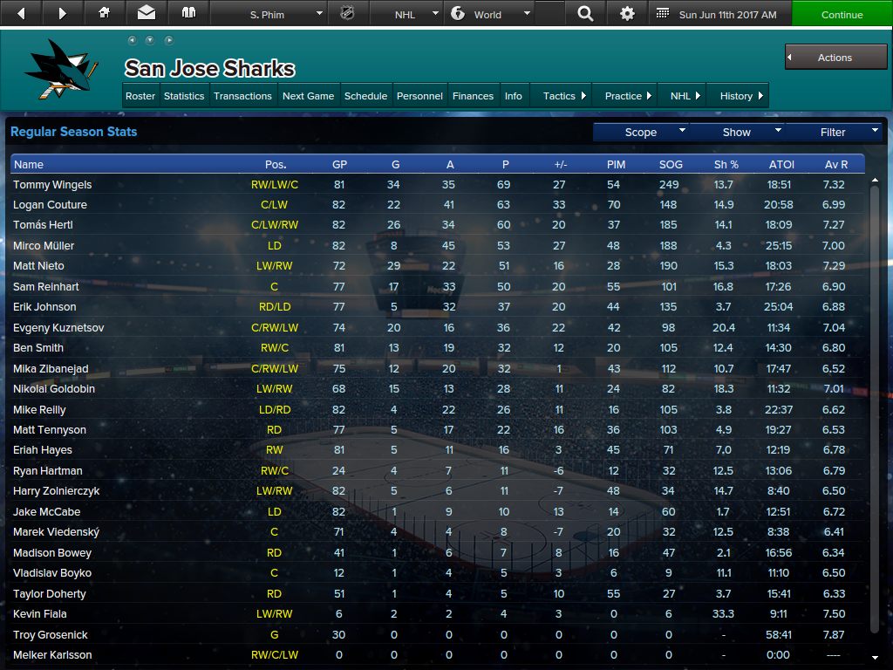
Task: Click the San Jose Sharks logo
Action: coord(61,69)
